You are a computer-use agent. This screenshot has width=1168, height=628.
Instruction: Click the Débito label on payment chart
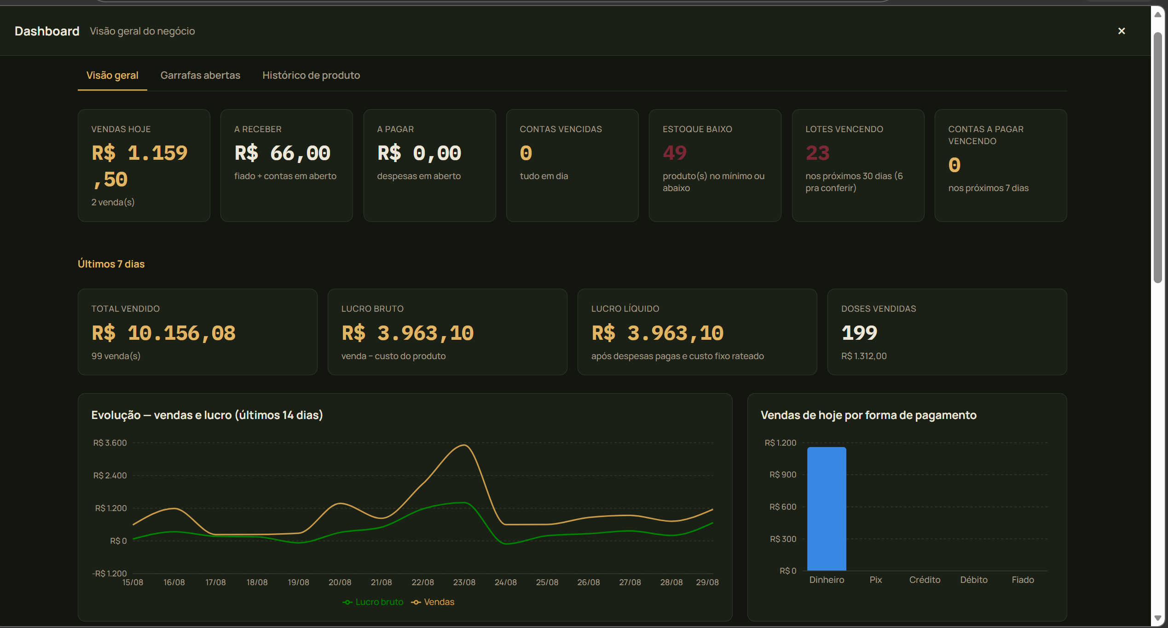974,580
